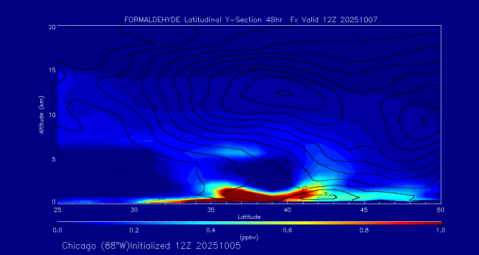479x255 pixels.
Task: Click the 40 contour label near jet core
Action: (258, 79)
